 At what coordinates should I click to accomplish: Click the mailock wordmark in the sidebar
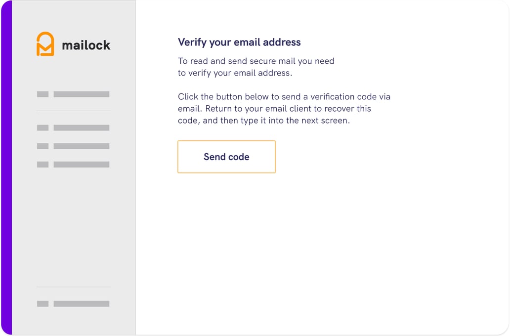tap(85, 45)
